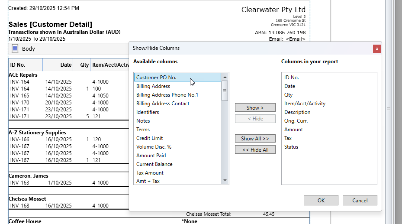Choose Orig. Curr. in report columns
Screen dimensions: 402x224
point(296,121)
